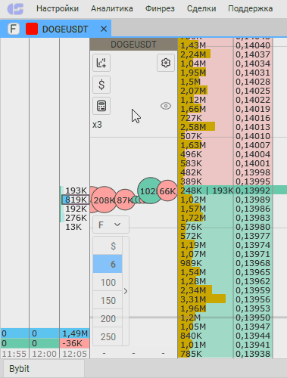Open the Аналитика menu
The width and height of the screenshot is (287, 378).
pos(112,8)
